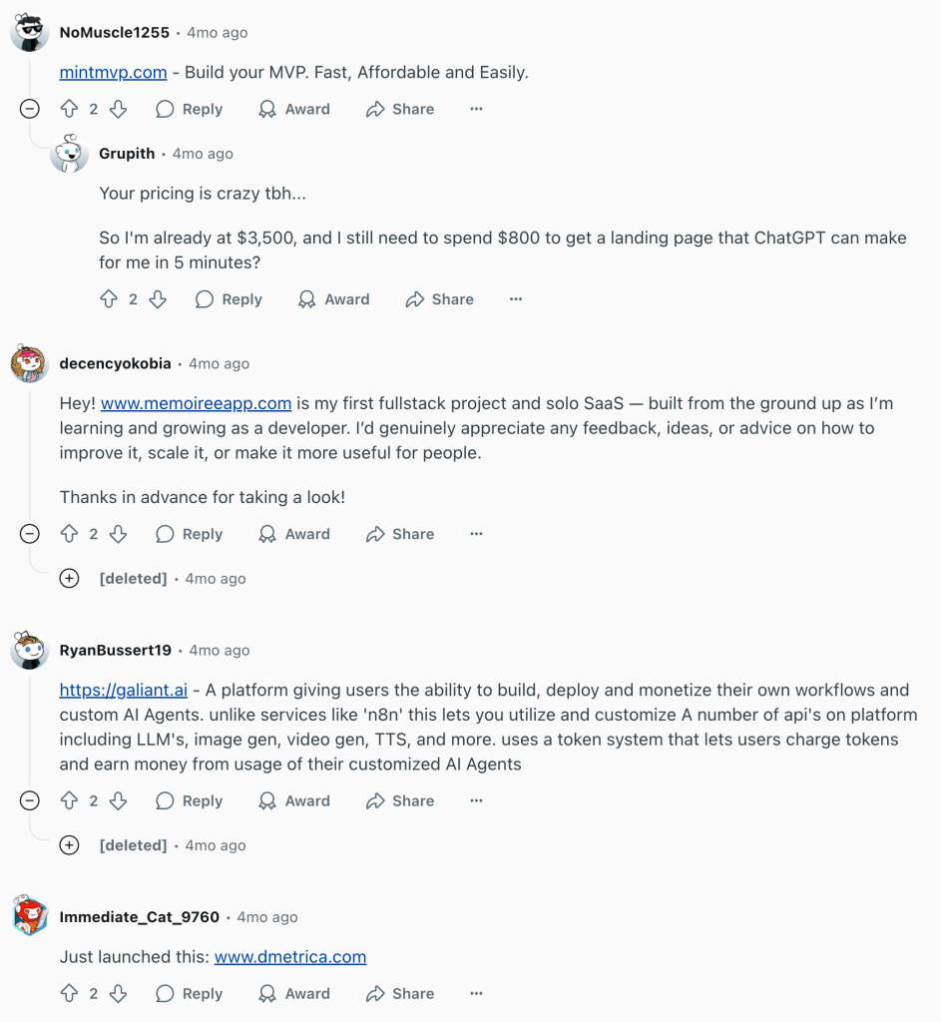Downvote Grupith's pricing reply
This screenshot has height=1022, width=941.
[158, 299]
